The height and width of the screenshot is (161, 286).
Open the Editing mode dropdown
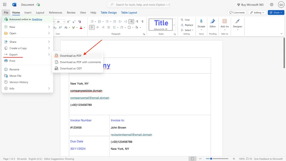click(257, 12)
